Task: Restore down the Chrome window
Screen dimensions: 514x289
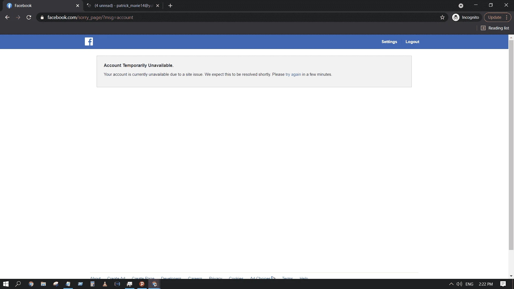Action: click(491, 5)
